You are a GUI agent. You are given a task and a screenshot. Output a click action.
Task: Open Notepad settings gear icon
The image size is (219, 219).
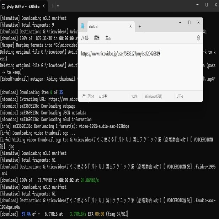198,38
